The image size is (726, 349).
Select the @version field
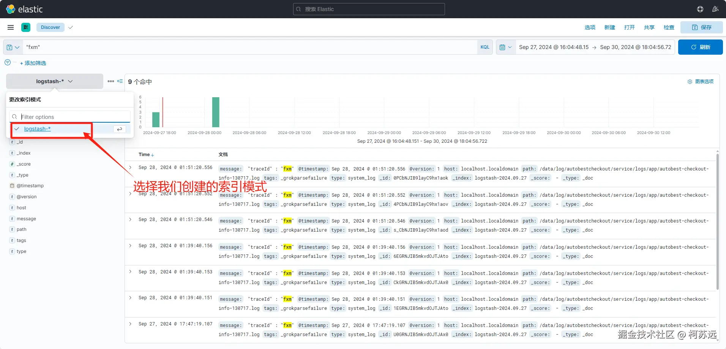pos(27,197)
